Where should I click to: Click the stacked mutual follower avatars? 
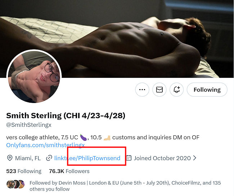(x=16, y=184)
